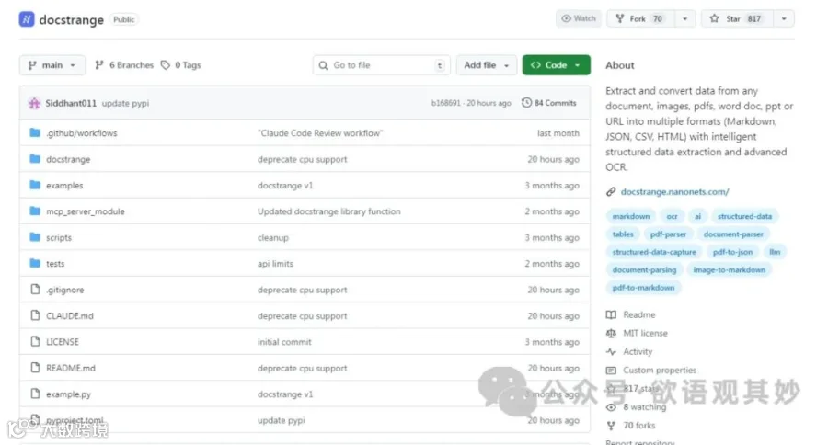Image resolution: width=828 pixels, height=445 pixels.
Task: Click the file icon for CLAUDE.md
Action: (x=35, y=315)
